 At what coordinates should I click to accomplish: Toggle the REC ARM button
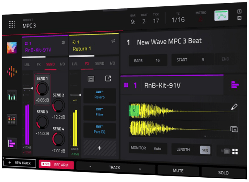point(56,165)
